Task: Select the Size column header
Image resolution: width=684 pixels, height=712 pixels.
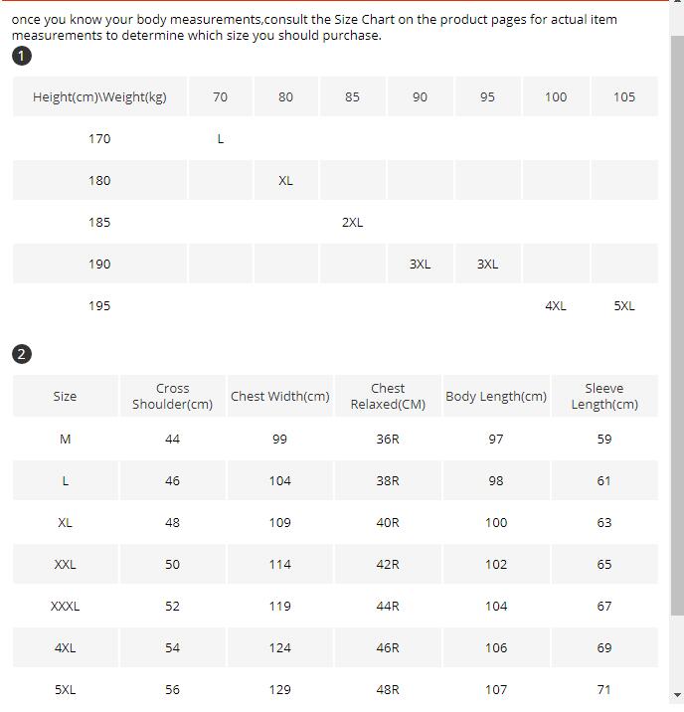Action: (x=65, y=396)
